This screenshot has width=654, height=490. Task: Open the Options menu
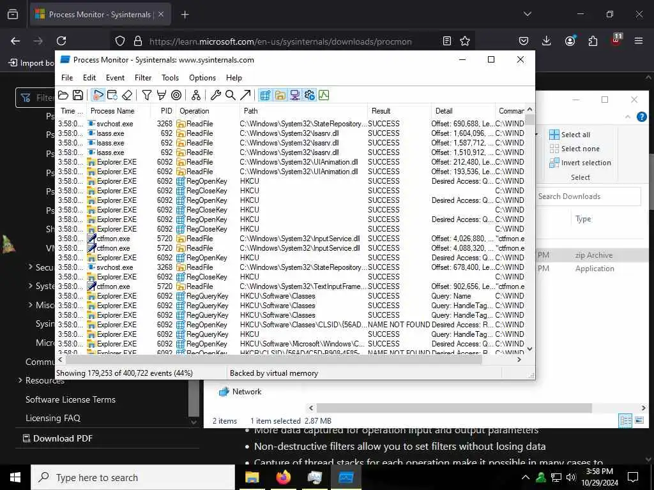point(202,78)
